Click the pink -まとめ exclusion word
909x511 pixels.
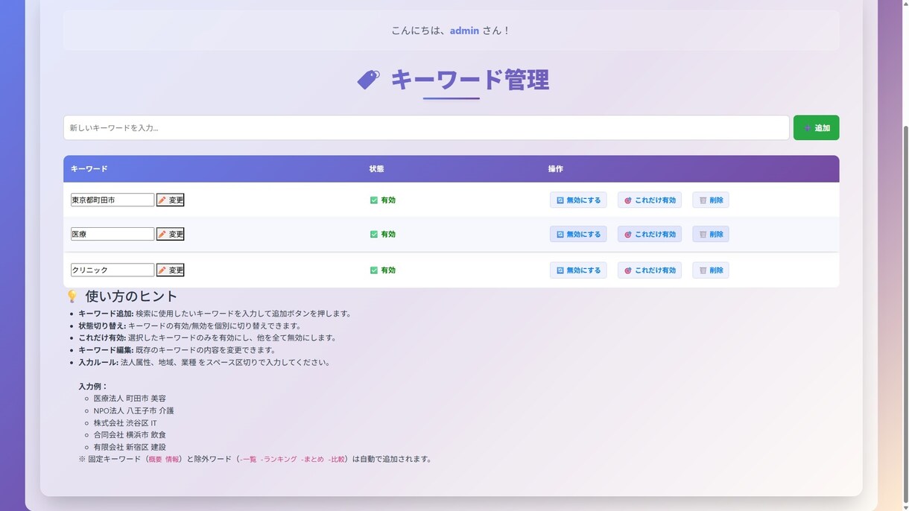pyautogui.click(x=312, y=460)
